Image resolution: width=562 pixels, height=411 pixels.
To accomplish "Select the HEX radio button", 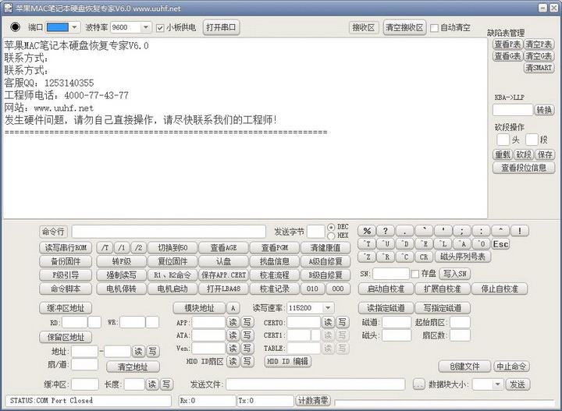I will (331, 236).
